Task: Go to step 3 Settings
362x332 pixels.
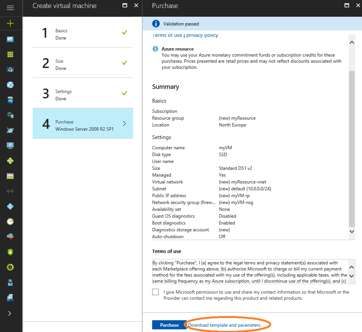Action: click(x=83, y=93)
